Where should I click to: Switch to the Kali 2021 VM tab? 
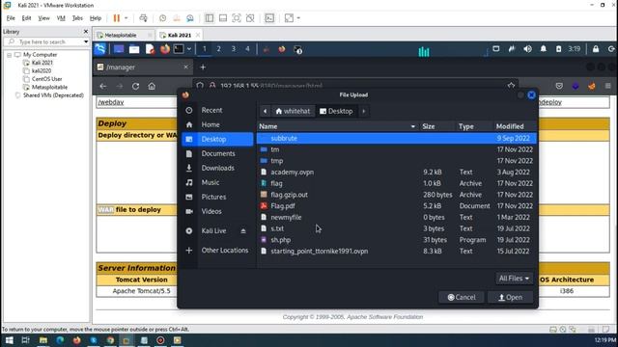[x=180, y=35]
